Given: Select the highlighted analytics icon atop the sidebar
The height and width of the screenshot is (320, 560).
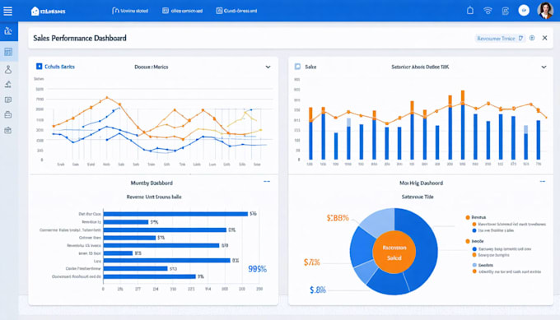Looking at the screenshot, I should (8, 31).
